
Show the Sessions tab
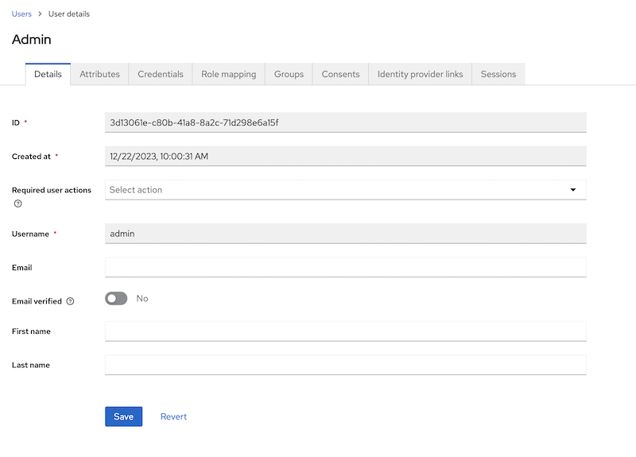click(498, 74)
